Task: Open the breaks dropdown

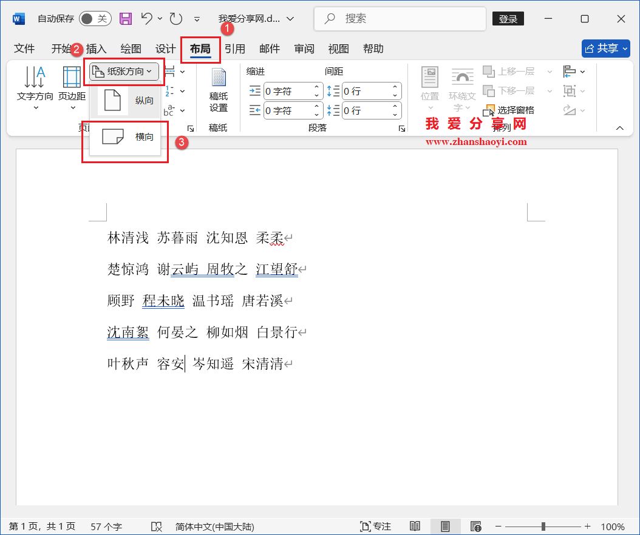Action: (174, 72)
